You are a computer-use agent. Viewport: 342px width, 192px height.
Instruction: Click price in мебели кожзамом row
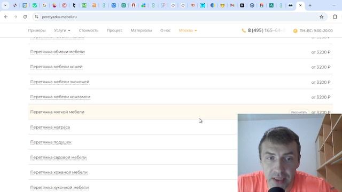[x=321, y=97]
